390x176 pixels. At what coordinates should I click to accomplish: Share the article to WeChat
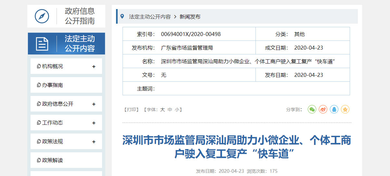point(312,109)
